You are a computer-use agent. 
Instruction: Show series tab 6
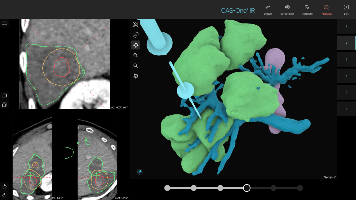(346, 109)
